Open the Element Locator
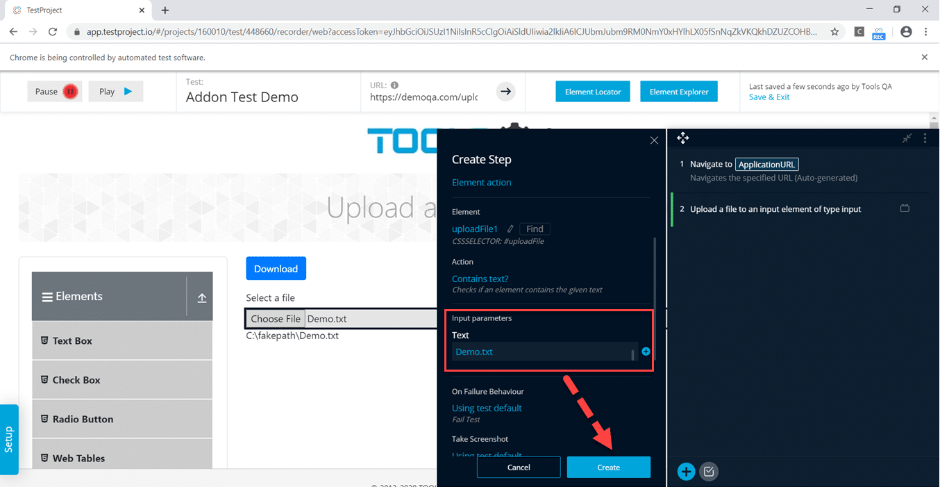This screenshot has width=940, height=487. tap(593, 92)
